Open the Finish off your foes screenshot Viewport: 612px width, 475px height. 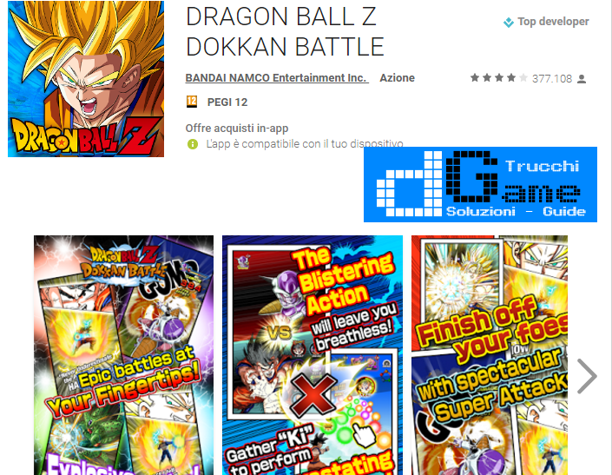coord(490,355)
